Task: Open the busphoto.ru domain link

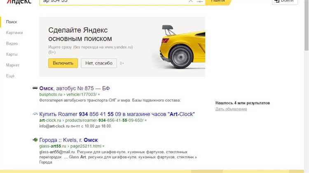Action: point(51,95)
